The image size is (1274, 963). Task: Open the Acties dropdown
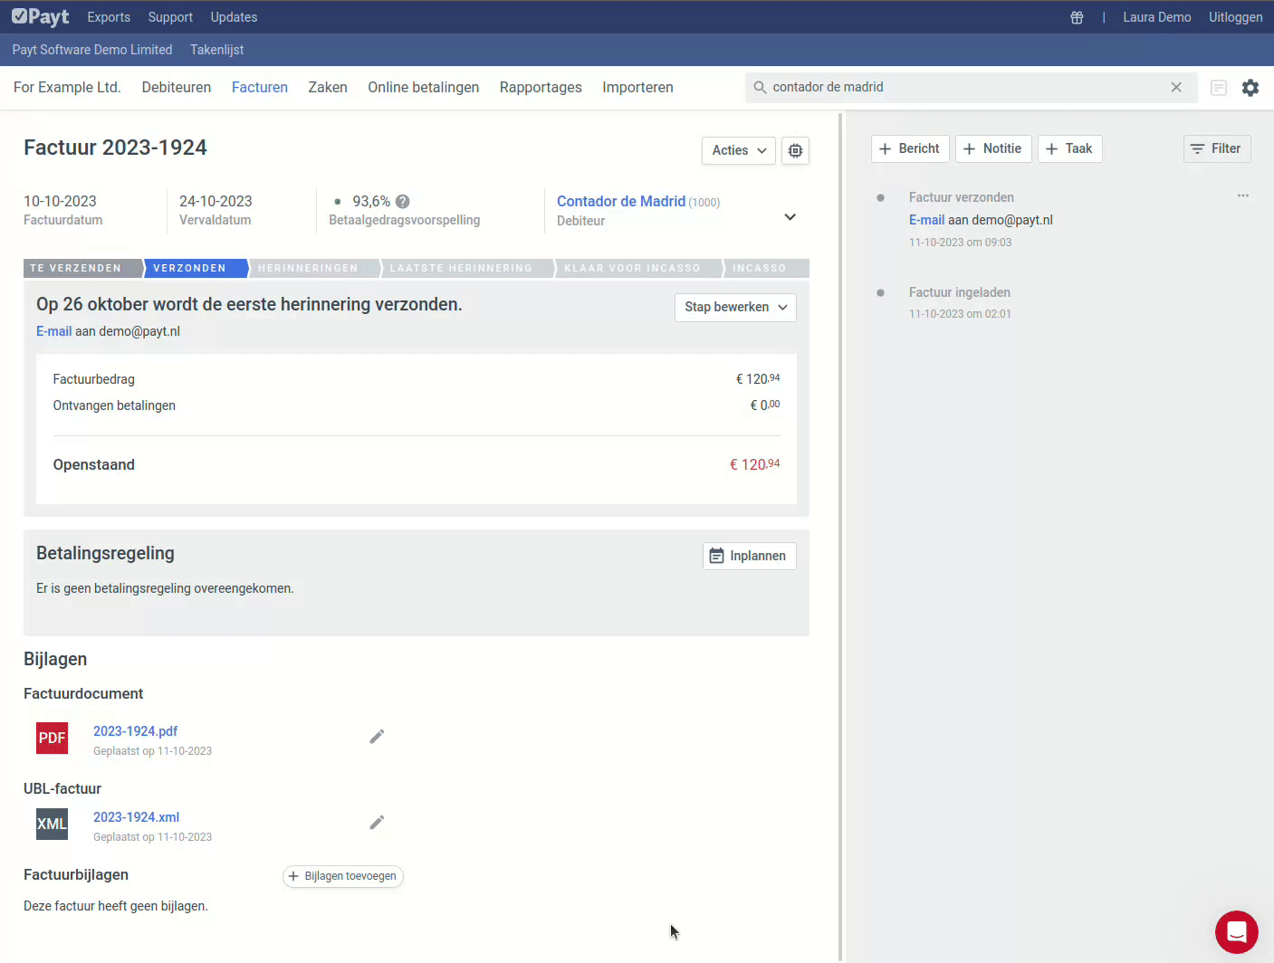click(739, 151)
